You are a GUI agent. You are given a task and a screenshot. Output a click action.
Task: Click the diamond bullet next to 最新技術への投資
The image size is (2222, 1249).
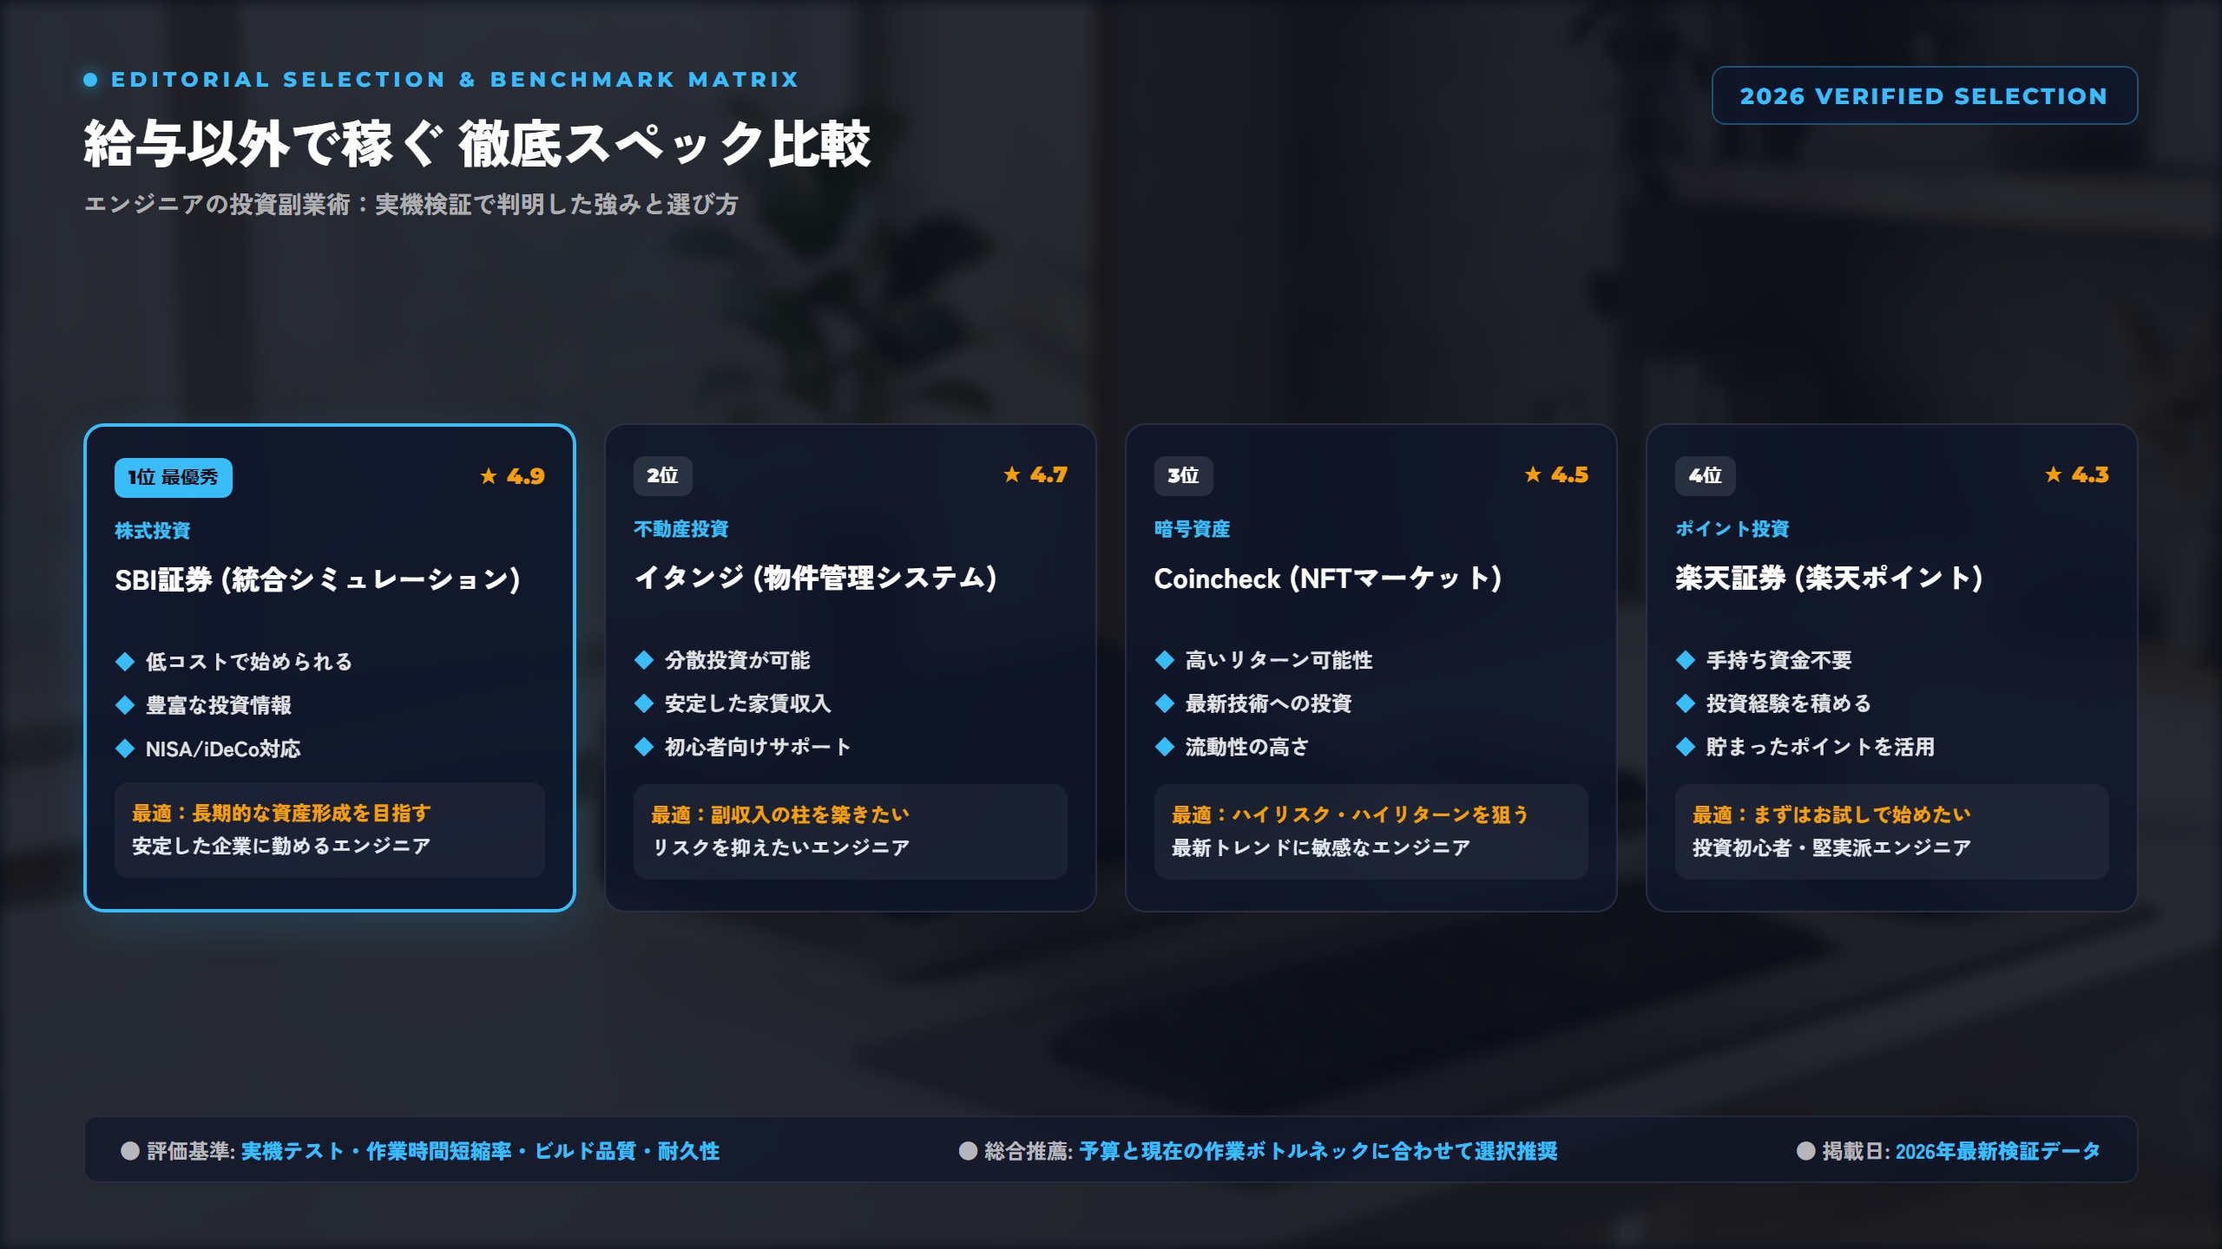pyautogui.click(x=1165, y=703)
